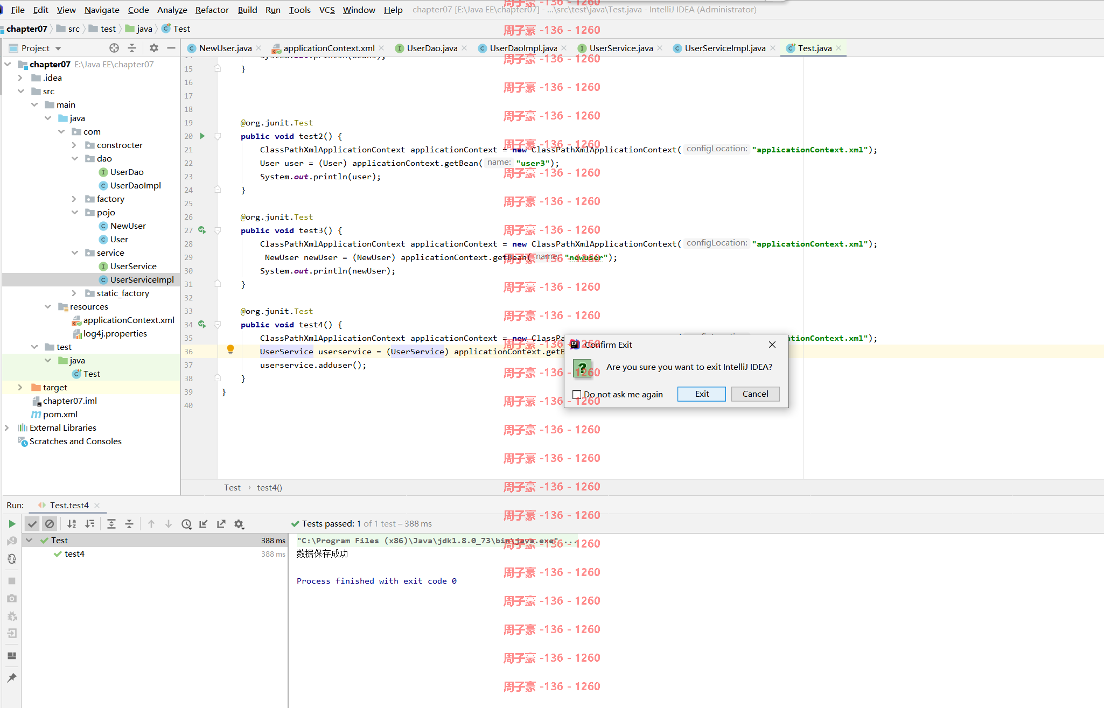Open the Test History clock dropdown
The width and height of the screenshot is (1104, 708).
(186, 524)
